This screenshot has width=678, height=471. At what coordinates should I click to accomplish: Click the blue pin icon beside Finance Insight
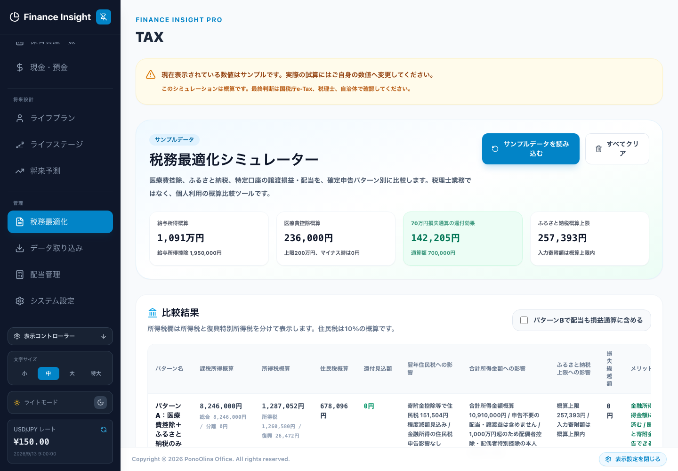click(104, 17)
